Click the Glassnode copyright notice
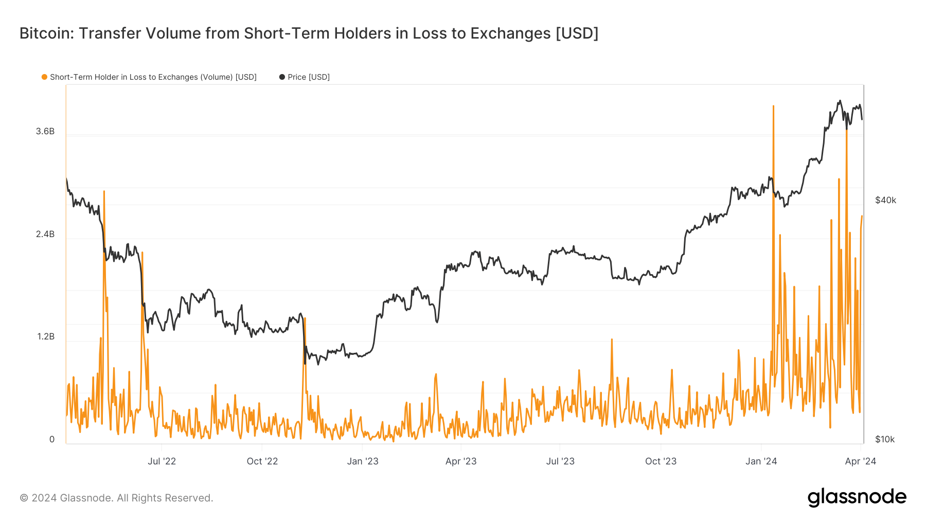 [x=116, y=498]
